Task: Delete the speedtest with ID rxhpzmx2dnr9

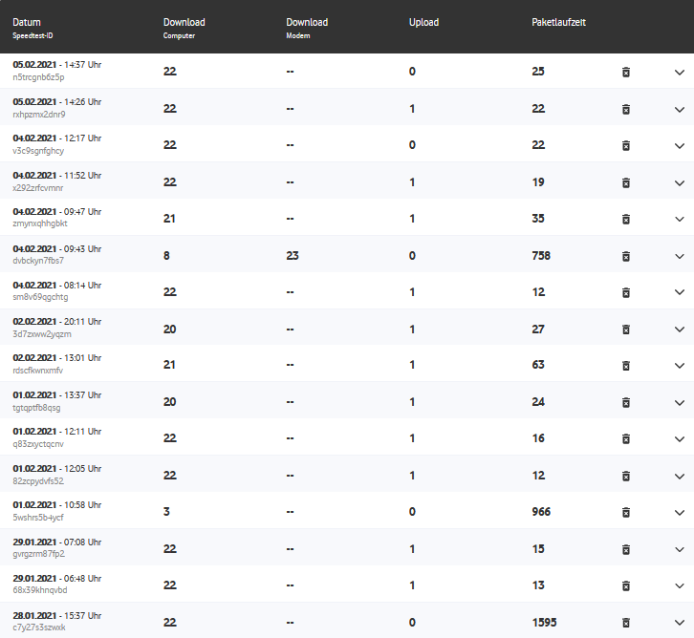Action: pyautogui.click(x=626, y=109)
